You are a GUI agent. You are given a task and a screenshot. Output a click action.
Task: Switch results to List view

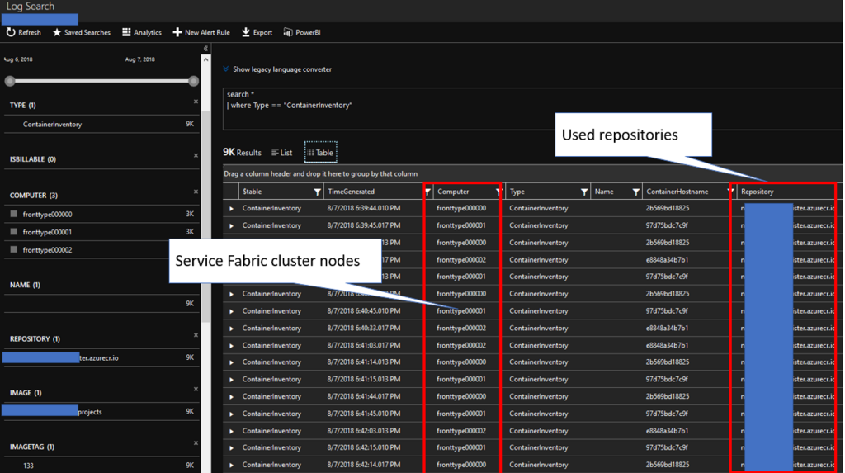pyautogui.click(x=282, y=153)
